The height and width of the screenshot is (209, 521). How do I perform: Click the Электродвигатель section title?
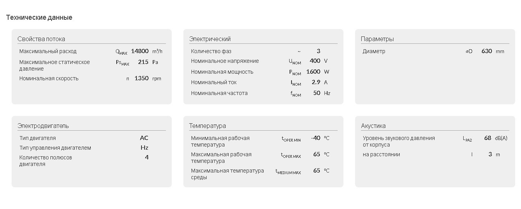pyautogui.click(x=43, y=126)
